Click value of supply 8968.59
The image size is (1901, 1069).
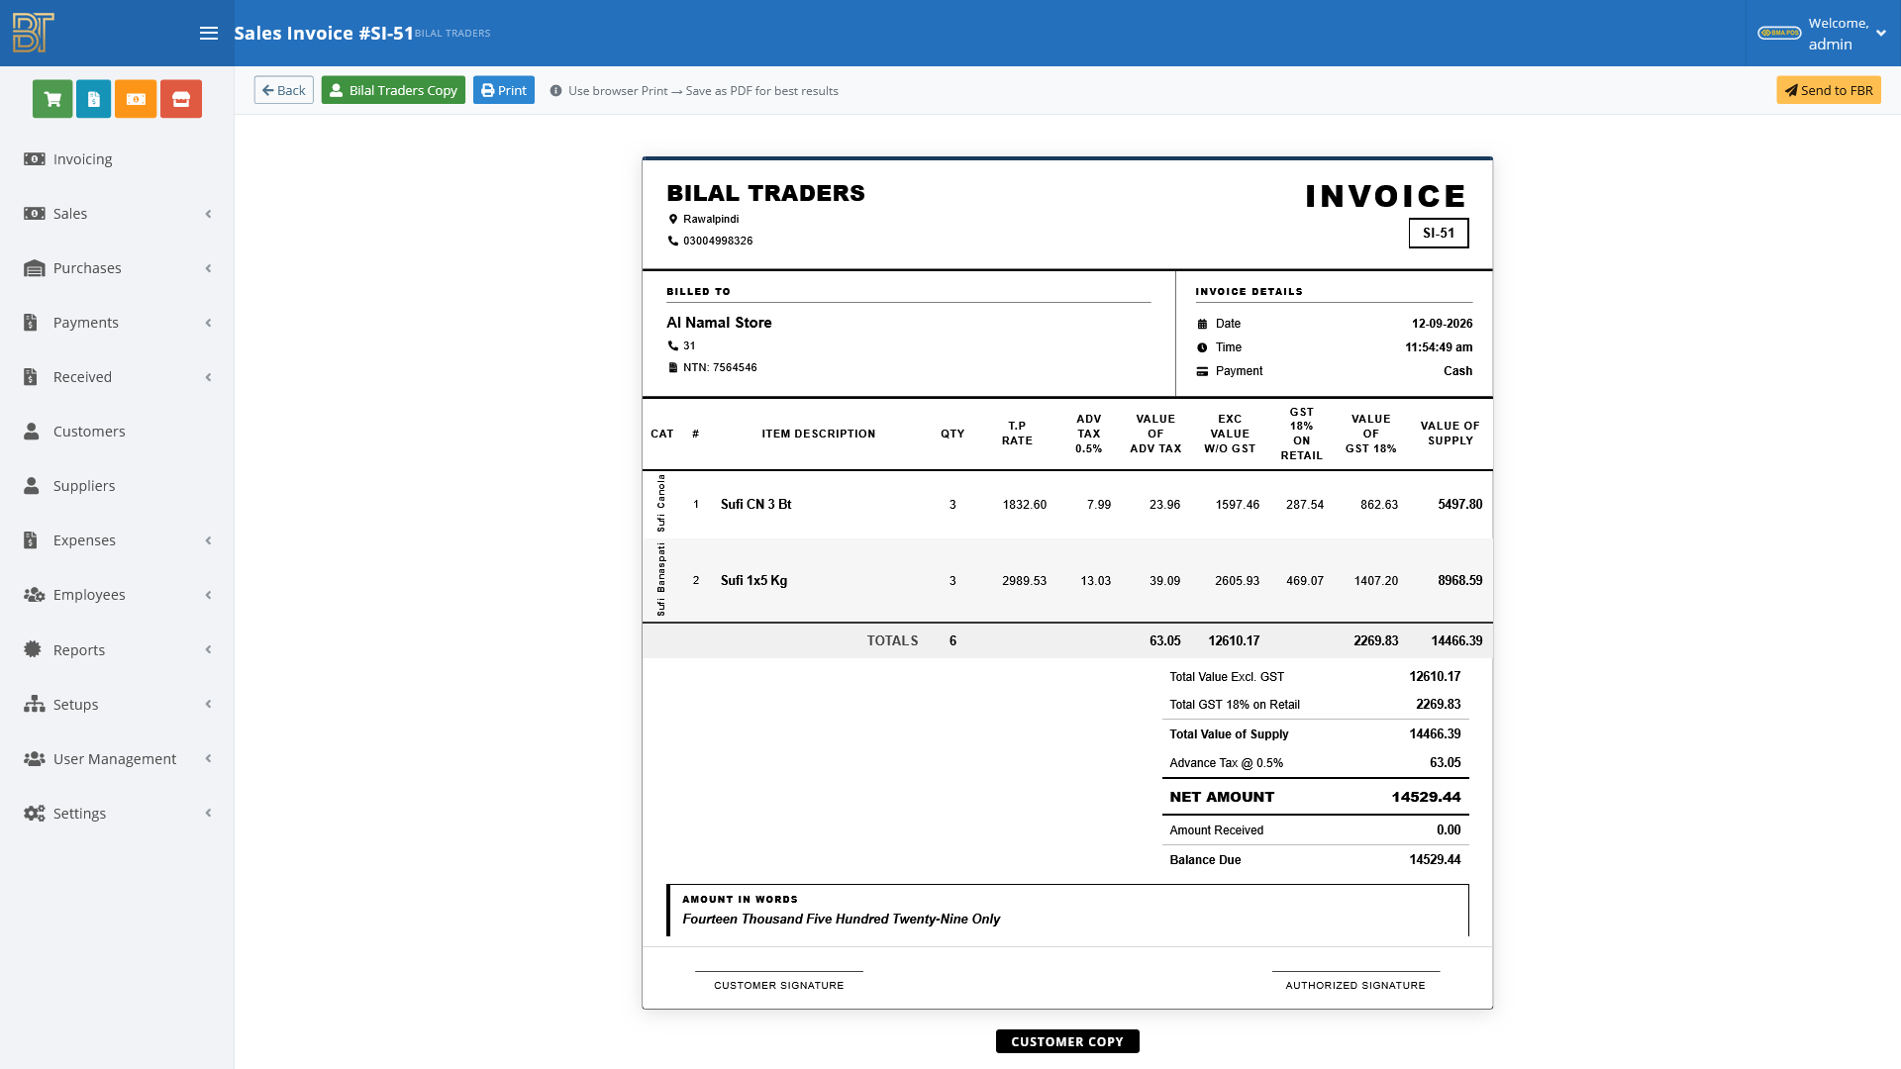click(x=1459, y=581)
